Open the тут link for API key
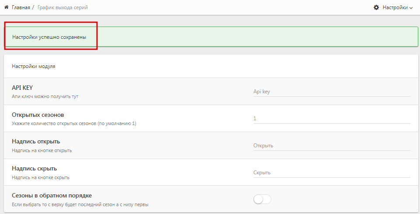Image resolution: width=420 pixels, height=214 pixels. tap(75, 96)
